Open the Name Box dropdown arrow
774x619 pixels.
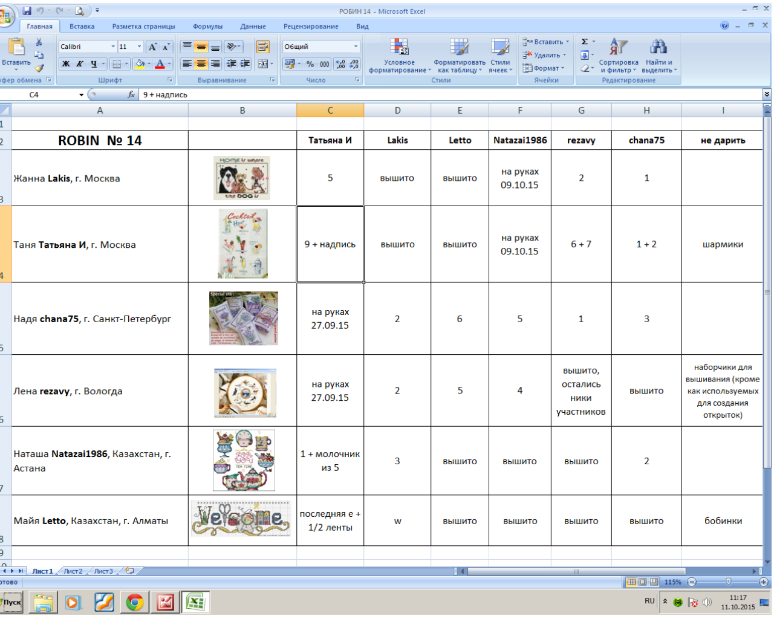pyautogui.click(x=81, y=95)
